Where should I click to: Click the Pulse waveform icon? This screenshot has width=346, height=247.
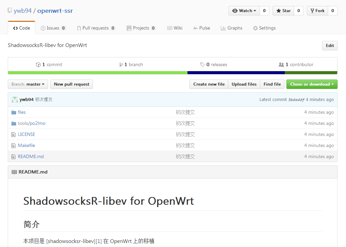(195, 28)
